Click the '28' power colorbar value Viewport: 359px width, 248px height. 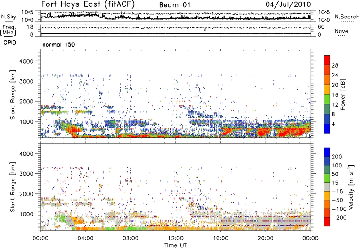coord(335,65)
